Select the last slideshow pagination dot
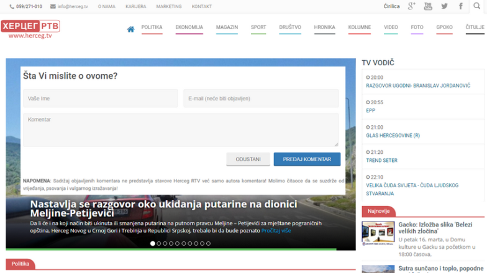Image resolution: width=487 pixels, height=273 pixels. point(208,243)
